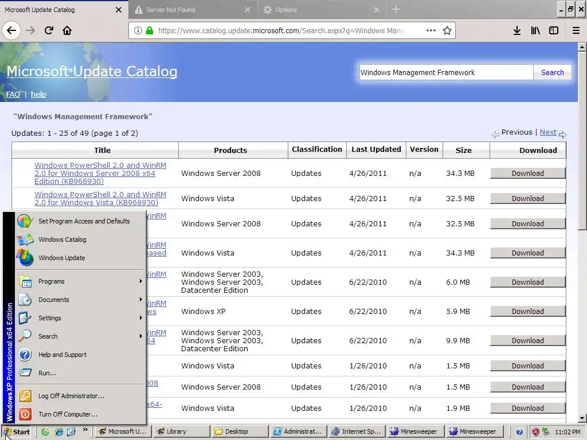
Task: Download the Windows XP 5.9 MB update
Action: pos(527,311)
